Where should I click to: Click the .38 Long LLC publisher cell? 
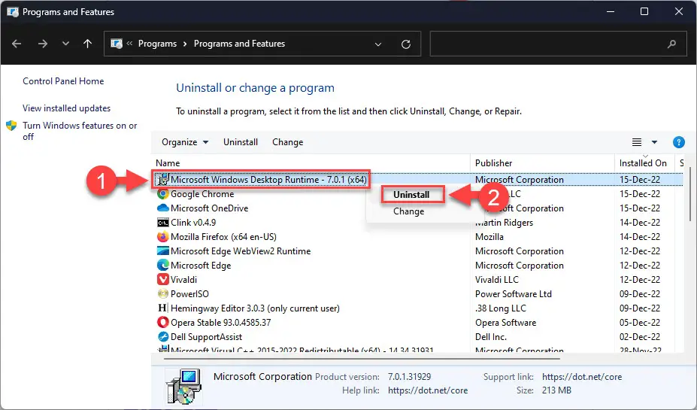click(x=501, y=308)
